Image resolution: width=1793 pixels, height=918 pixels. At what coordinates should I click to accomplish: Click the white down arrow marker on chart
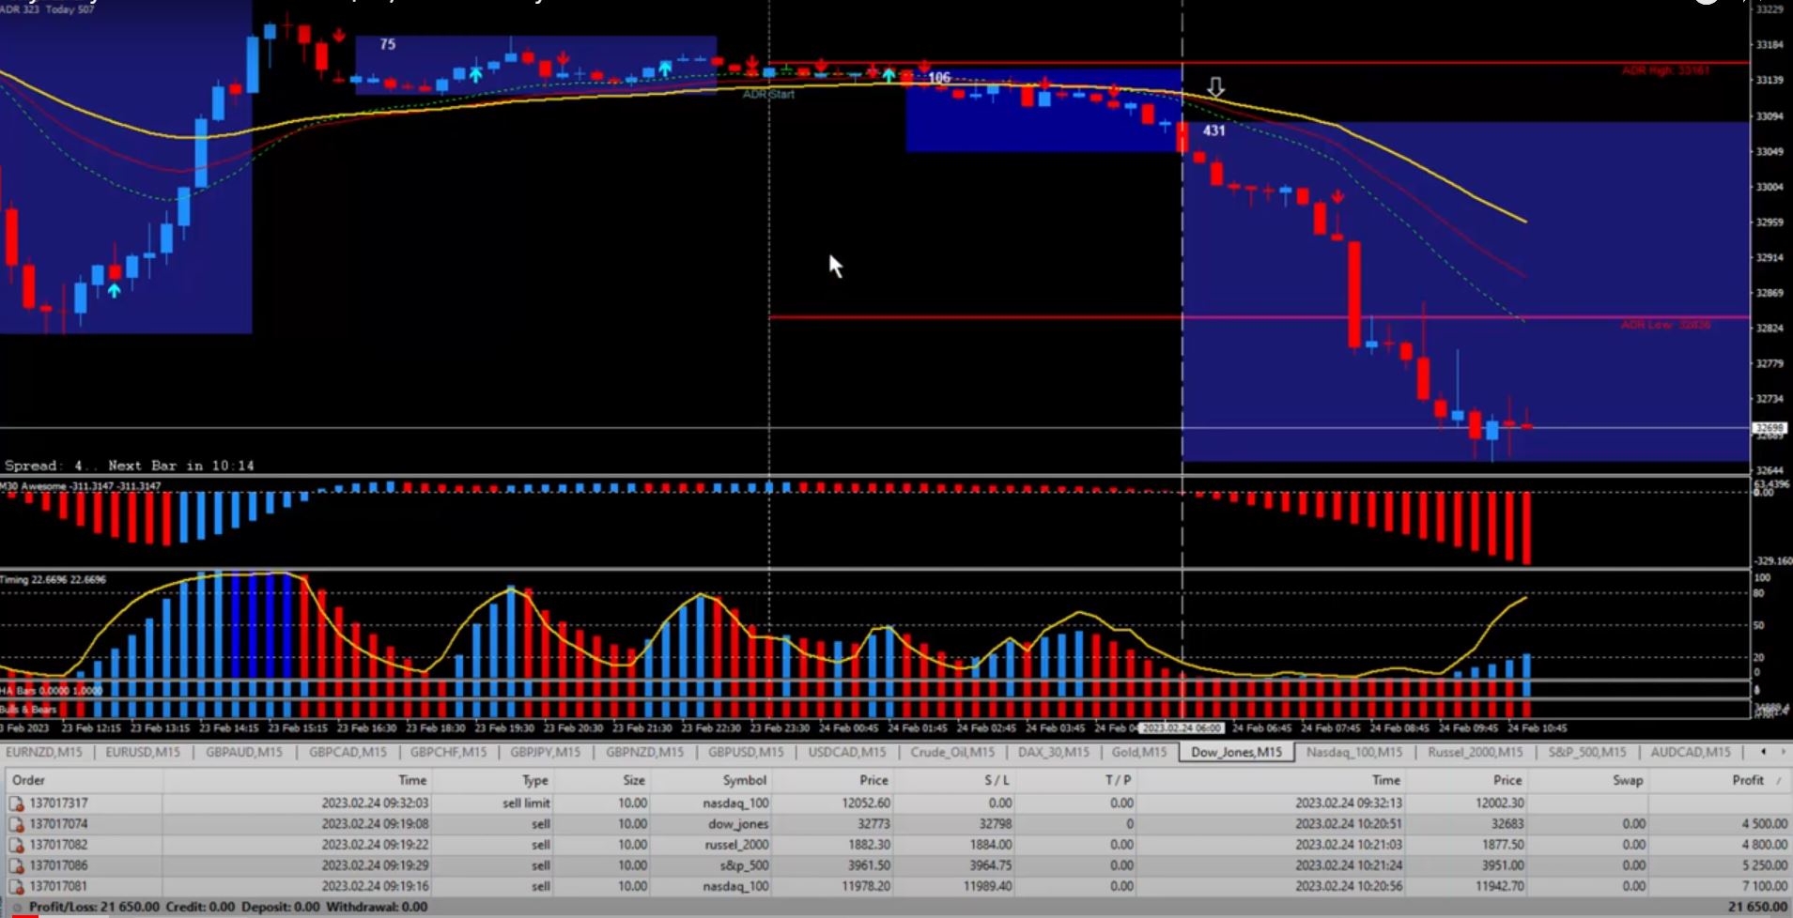tap(1215, 88)
